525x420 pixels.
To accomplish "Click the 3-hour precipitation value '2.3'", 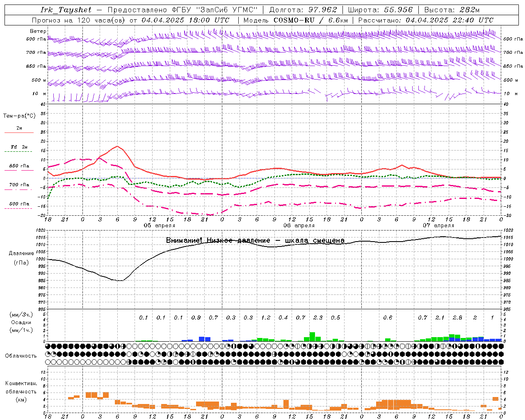I will tap(318, 317).
